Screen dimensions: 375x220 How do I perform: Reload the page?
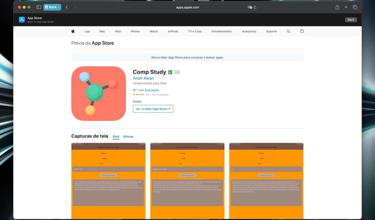(x=255, y=7)
